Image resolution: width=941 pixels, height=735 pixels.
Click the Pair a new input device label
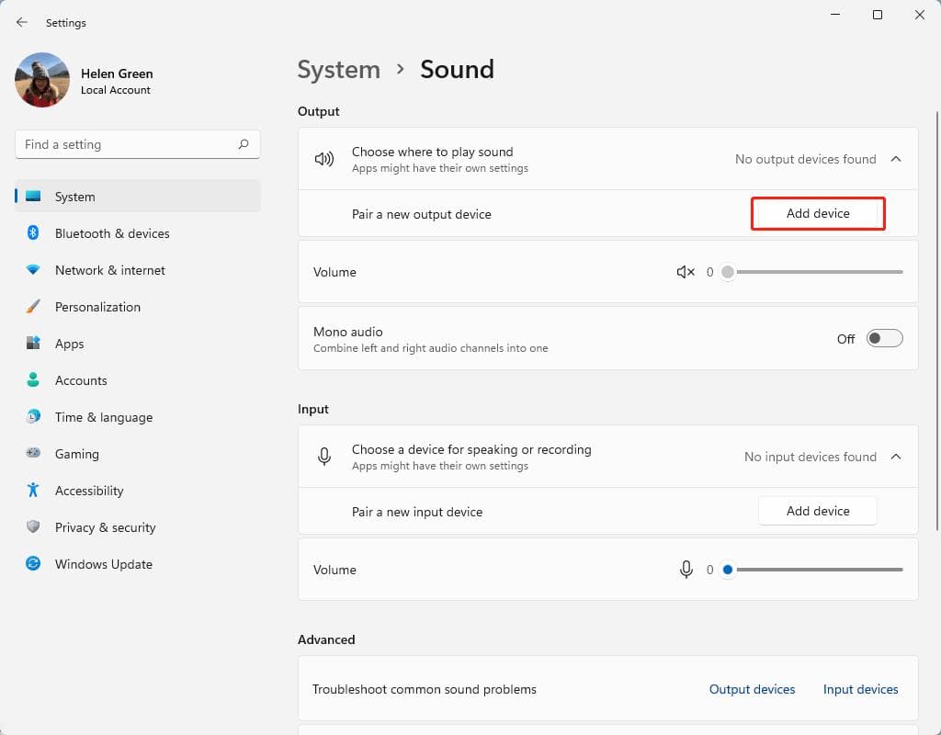point(417,512)
